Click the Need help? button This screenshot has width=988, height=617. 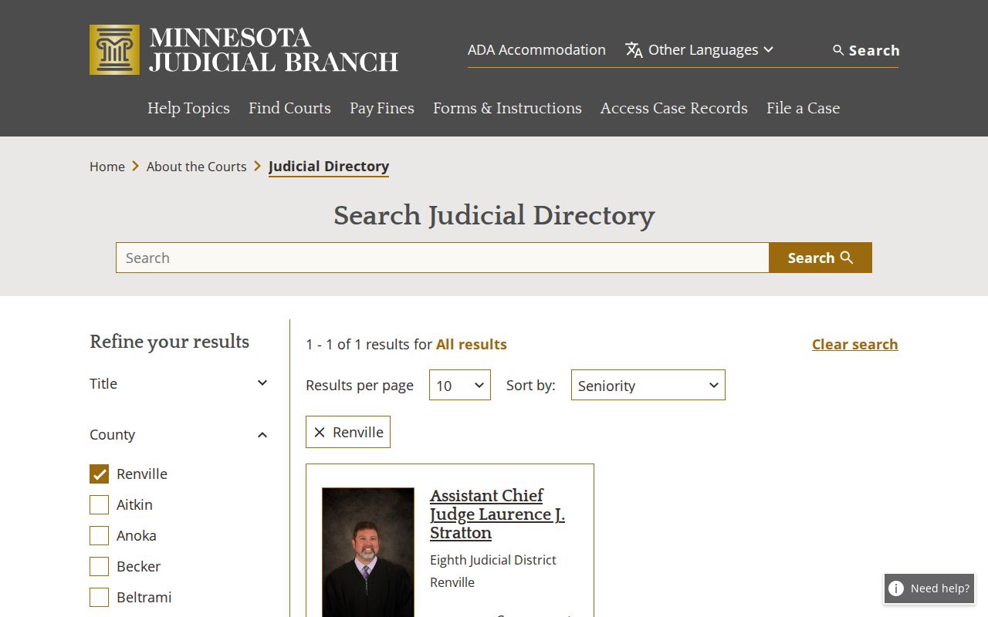click(929, 588)
